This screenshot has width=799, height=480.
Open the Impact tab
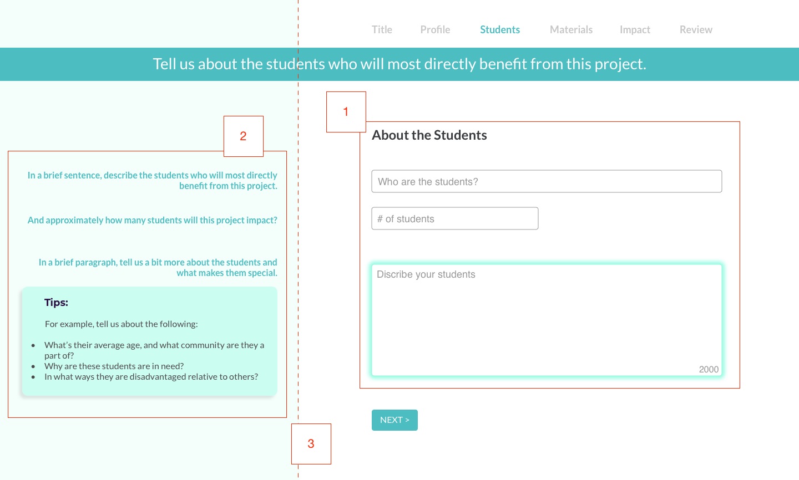click(635, 30)
